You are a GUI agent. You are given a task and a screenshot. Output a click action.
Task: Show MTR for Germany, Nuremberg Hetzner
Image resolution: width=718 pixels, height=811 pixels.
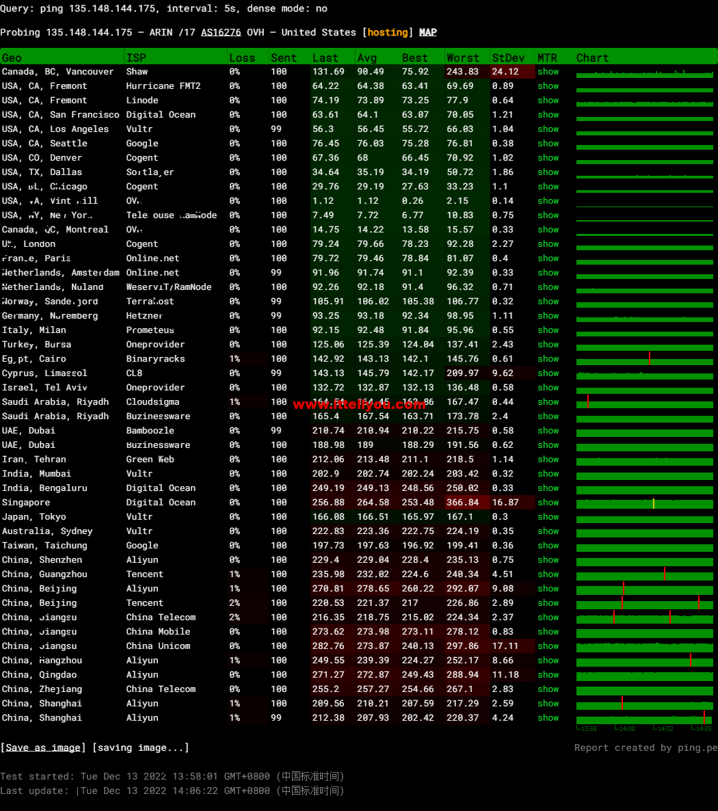(x=548, y=316)
